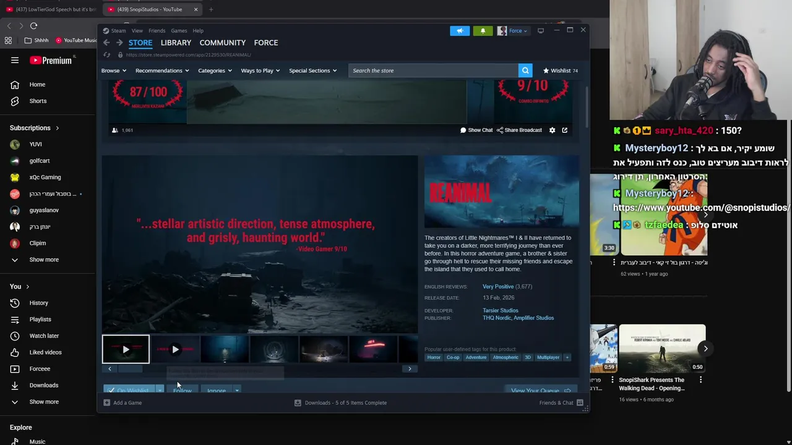Open Steam announcements megaphone button
792x445 pixels.
coord(460,31)
